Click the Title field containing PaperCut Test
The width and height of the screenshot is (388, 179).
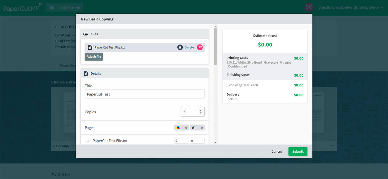pyautogui.click(x=145, y=94)
